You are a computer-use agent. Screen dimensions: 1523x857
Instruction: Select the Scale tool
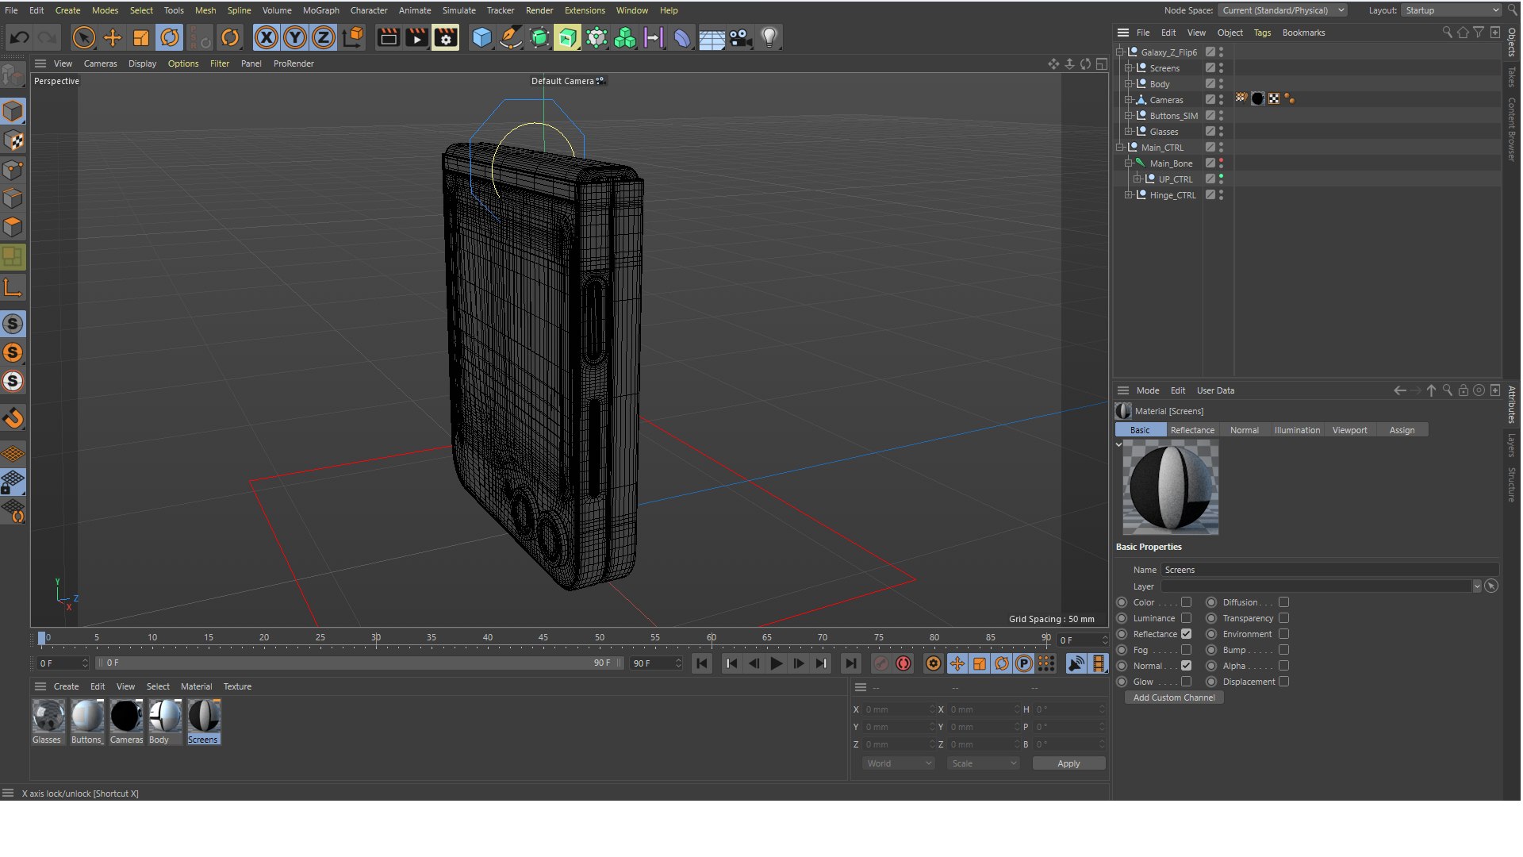pos(141,37)
